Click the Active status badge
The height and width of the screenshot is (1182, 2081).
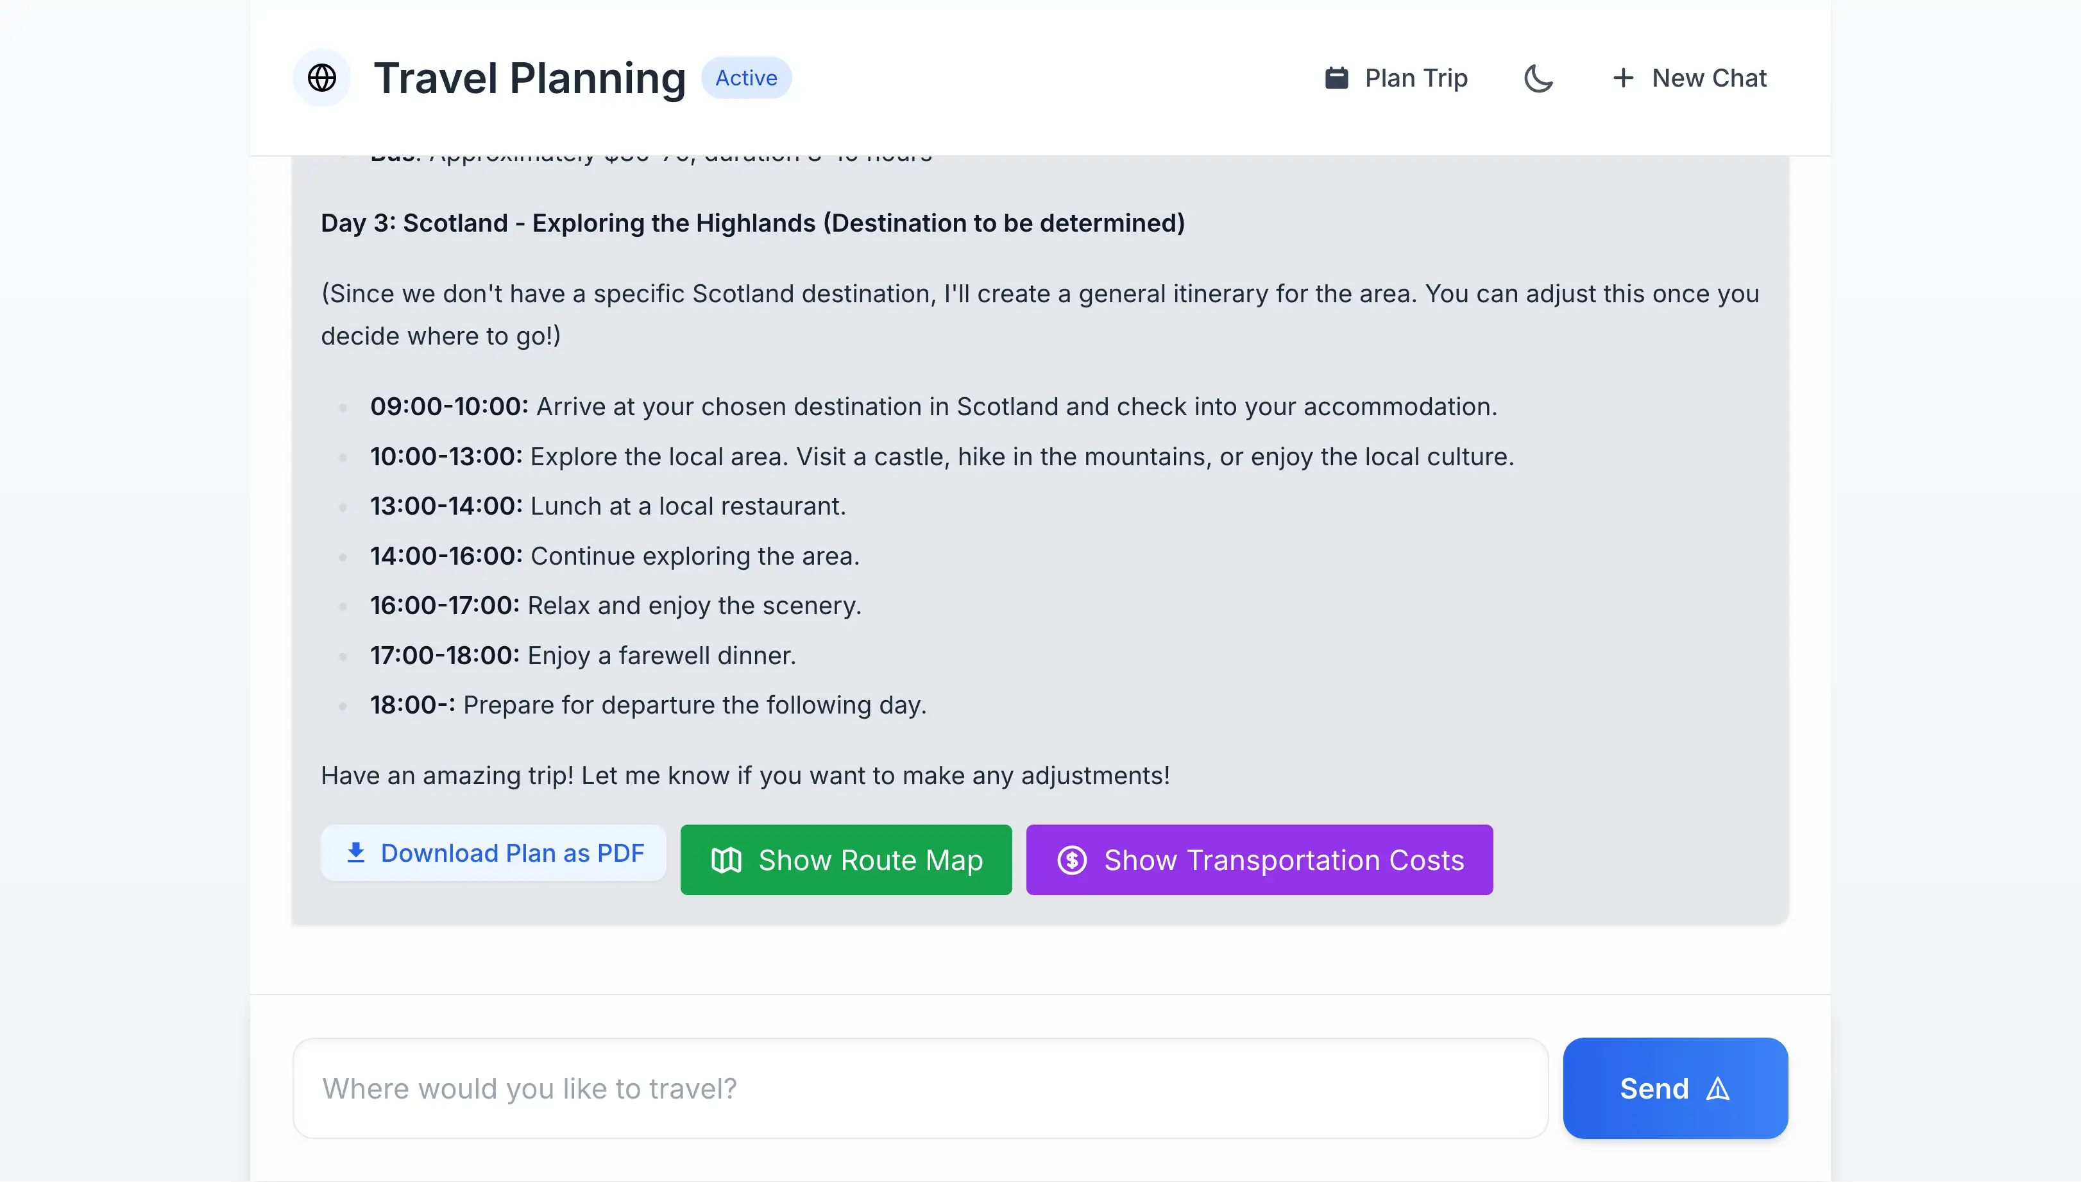745,78
